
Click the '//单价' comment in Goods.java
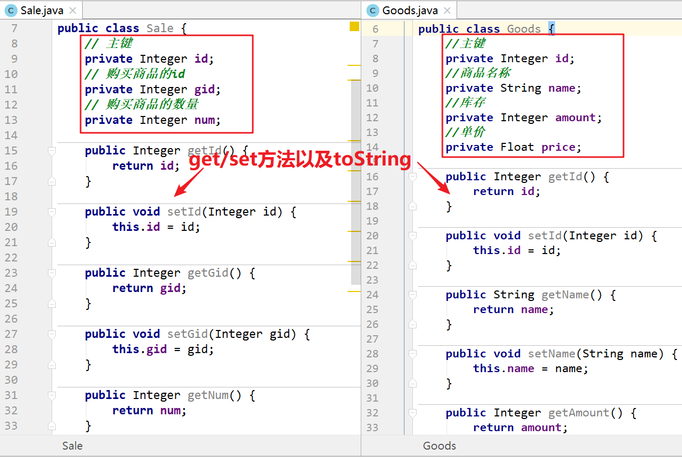466,132
